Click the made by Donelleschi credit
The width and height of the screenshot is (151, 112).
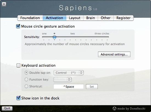[x=131, y=108]
